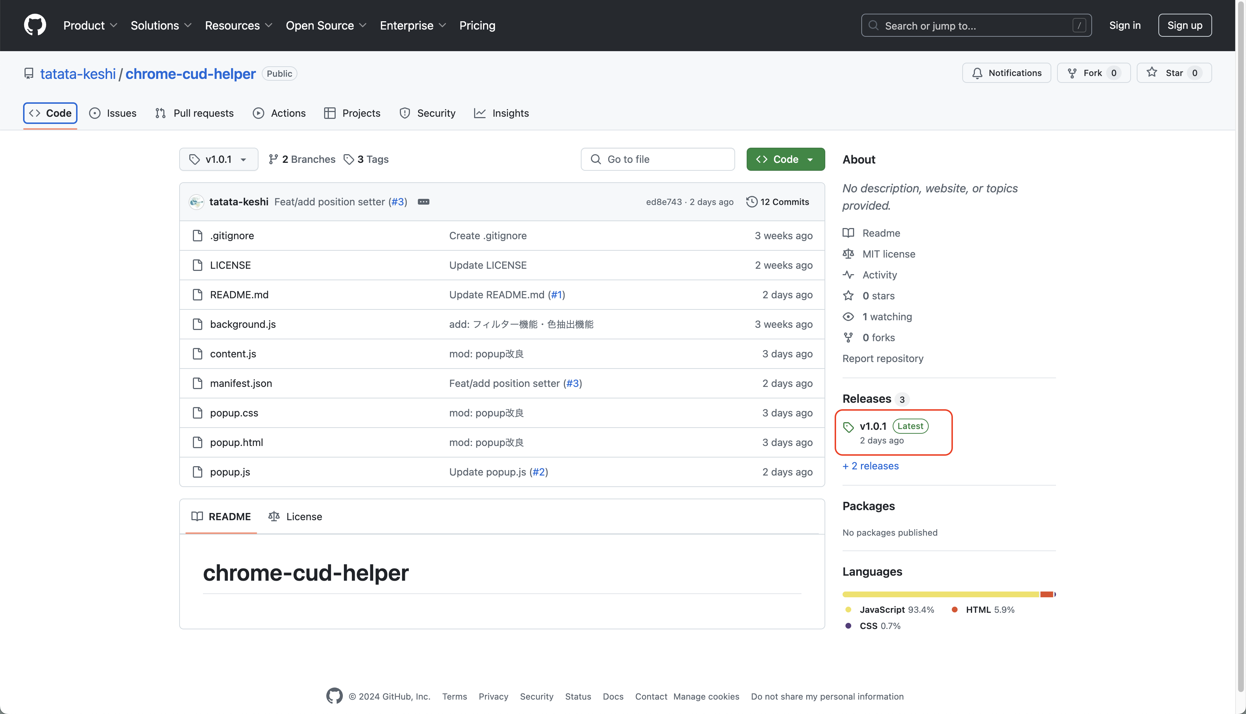Open the v1.0.1 branch/tag selector
Screen dimensions: 1246x714
tap(218, 159)
